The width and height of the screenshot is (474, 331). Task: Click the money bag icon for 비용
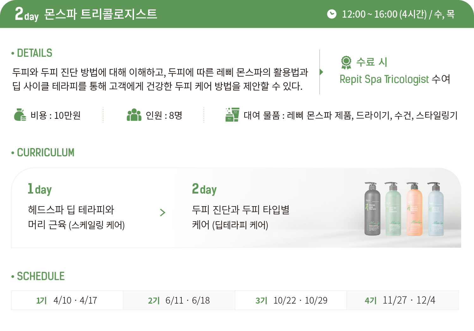pos(20,115)
